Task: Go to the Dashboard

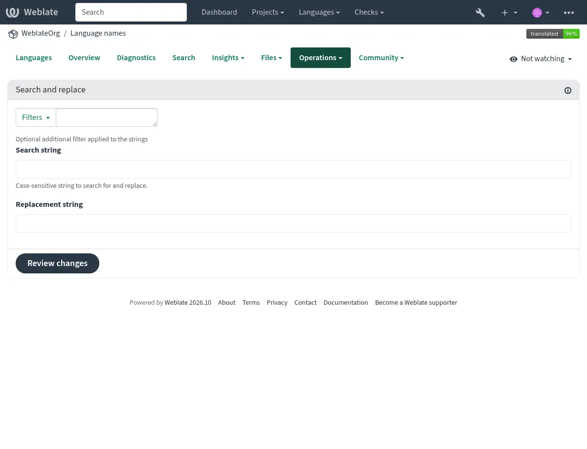Action: click(x=219, y=12)
